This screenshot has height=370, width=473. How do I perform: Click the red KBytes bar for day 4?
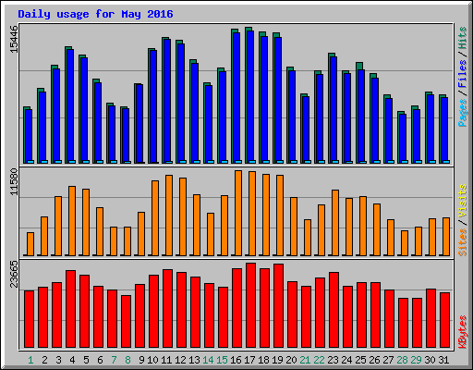pyautogui.click(x=70, y=309)
